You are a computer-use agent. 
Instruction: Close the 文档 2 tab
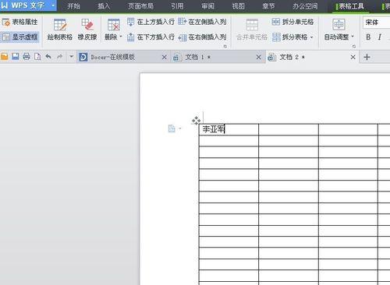coord(353,57)
